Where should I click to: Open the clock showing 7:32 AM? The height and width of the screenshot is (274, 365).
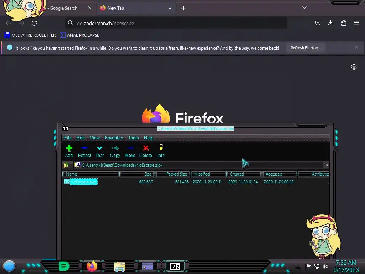346,266
